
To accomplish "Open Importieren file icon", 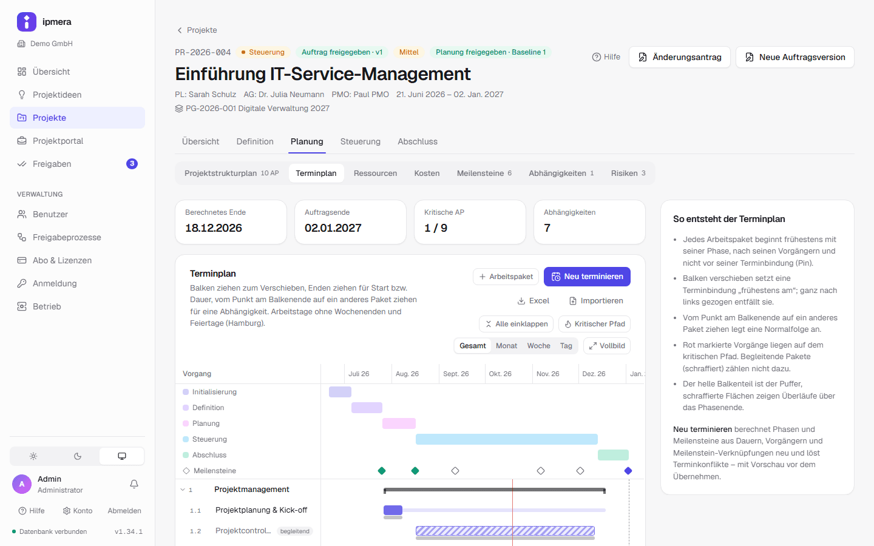I will coord(573,301).
